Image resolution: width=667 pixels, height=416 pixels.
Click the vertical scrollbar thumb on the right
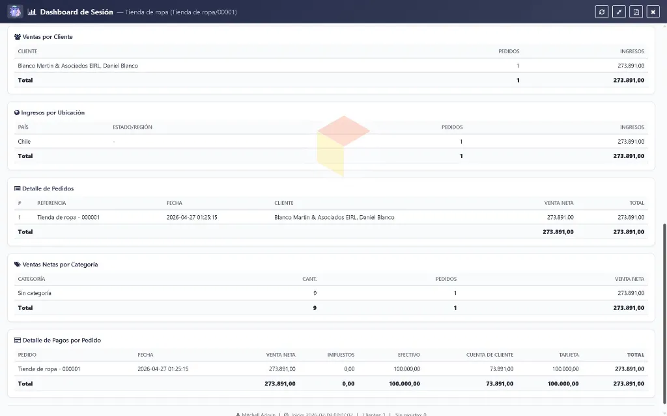coord(664,313)
